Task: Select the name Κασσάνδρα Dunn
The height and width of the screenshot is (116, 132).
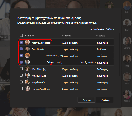Action: [x=41, y=89]
